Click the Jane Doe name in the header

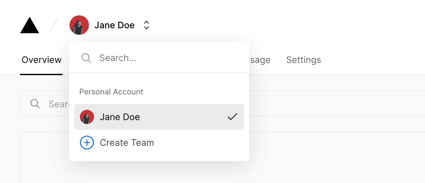click(114, 25)
